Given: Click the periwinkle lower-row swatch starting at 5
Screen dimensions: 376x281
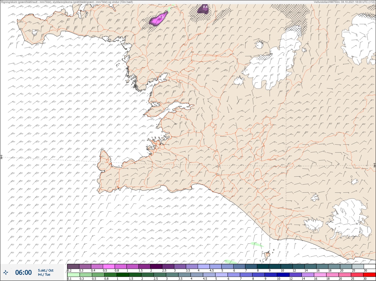Looking at the screenshot, I should coord(222,275).
